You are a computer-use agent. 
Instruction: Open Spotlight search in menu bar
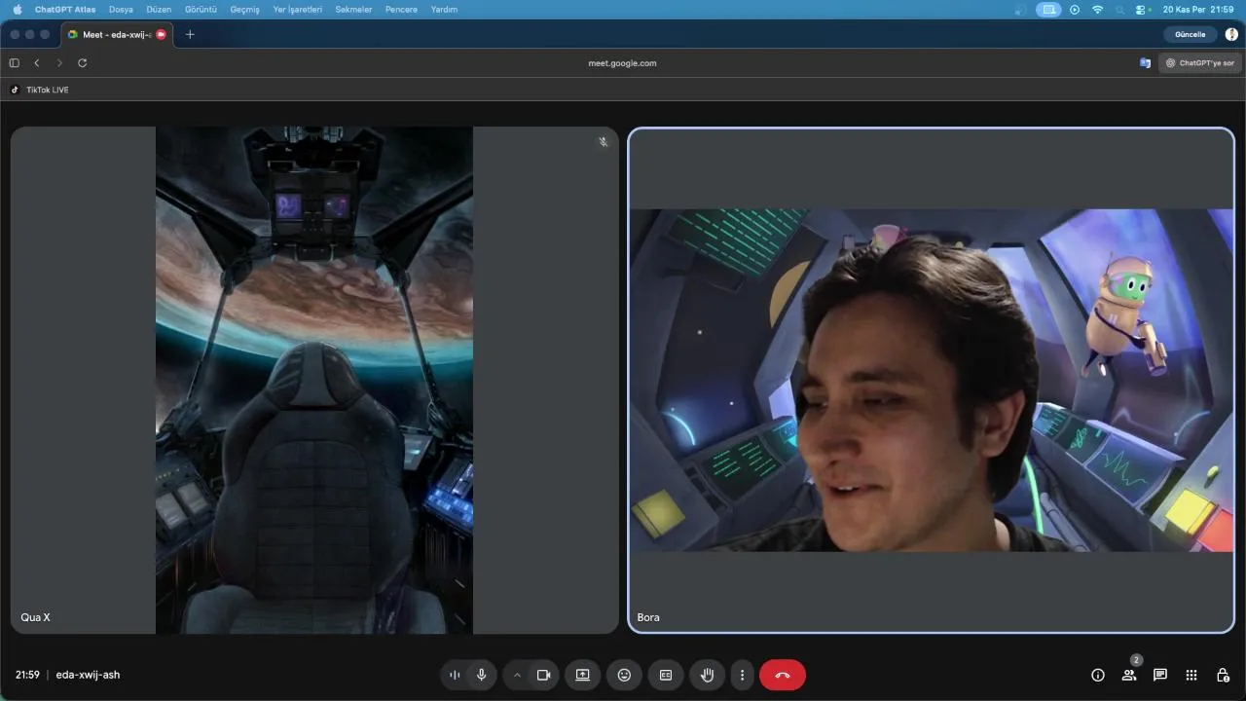(x=1121, y=9)
